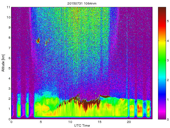Click the plot title "20150731 1064nm"
Screen dimensions: 170x128
point(82,3)
